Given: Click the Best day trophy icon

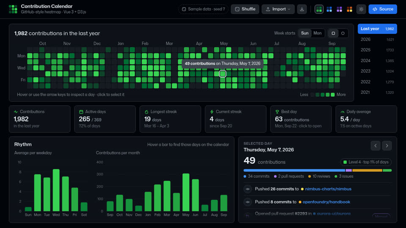Looking at the screenshot, I should (277, 111).
